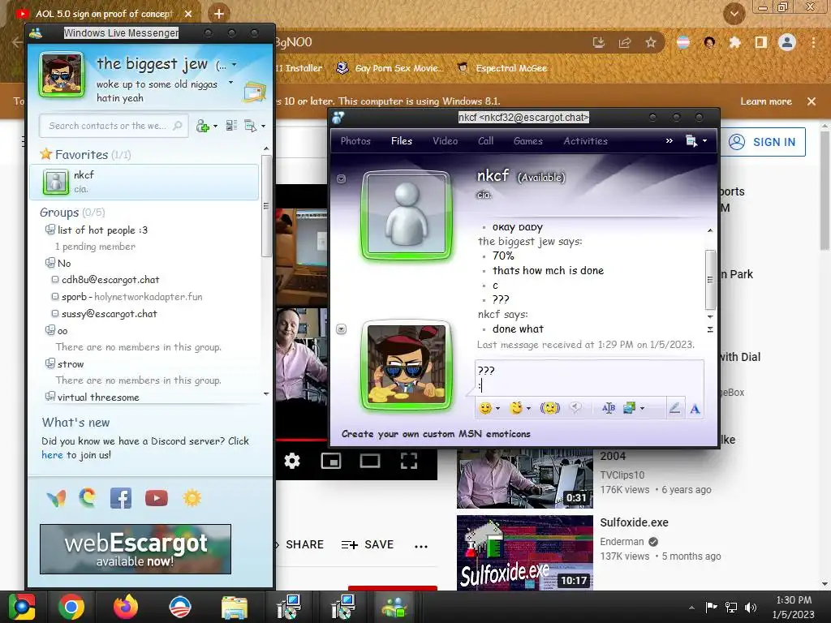Open the email inbox icon in Messenger
The width and height of the screenshot is (831, 623).
254,92
